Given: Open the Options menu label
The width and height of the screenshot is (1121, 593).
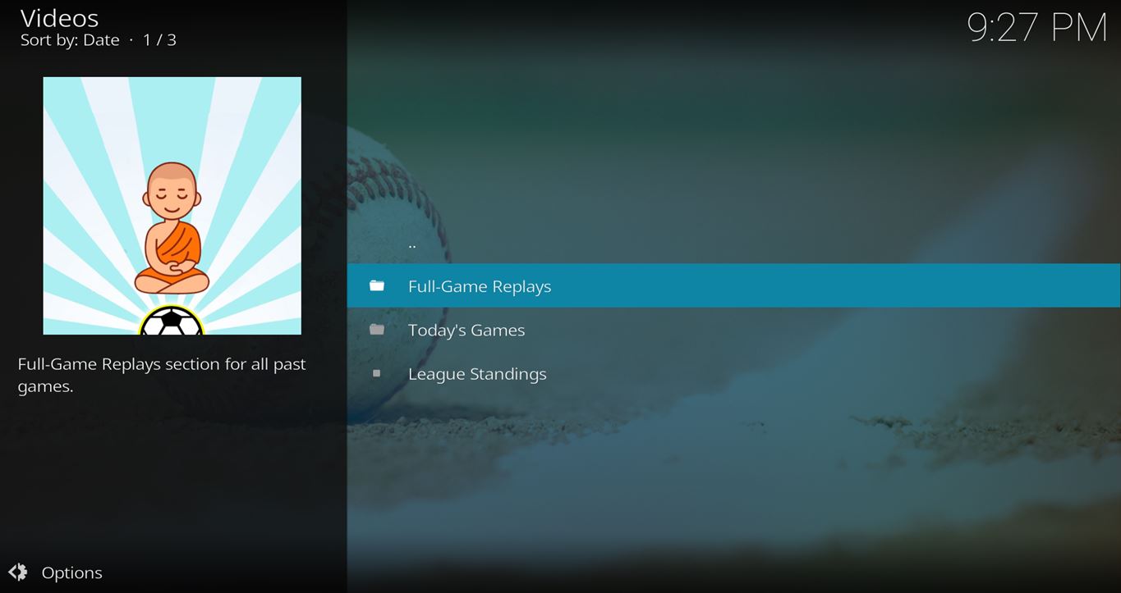Looking at the screenshot, I should point(72,572).
